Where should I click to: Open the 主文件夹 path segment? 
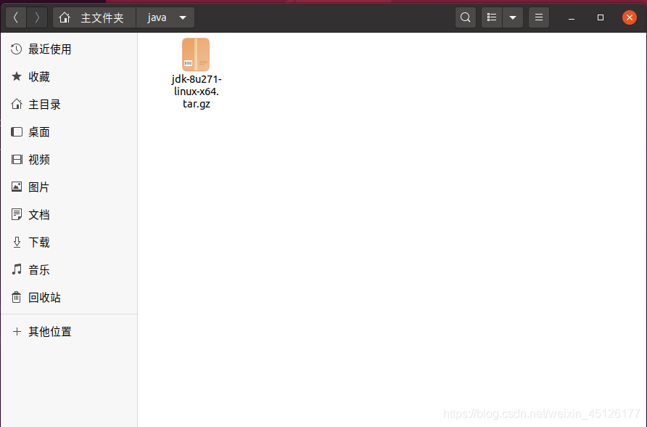[x=102, y=17]
